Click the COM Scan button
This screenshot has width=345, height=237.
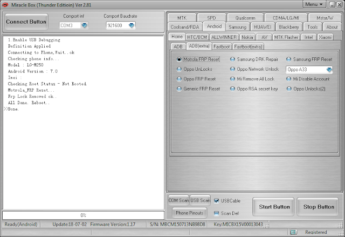click(178, 200)
